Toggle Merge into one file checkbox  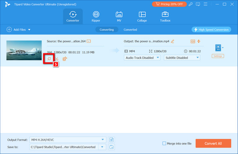pyautogui.click(x=164, y=143)
